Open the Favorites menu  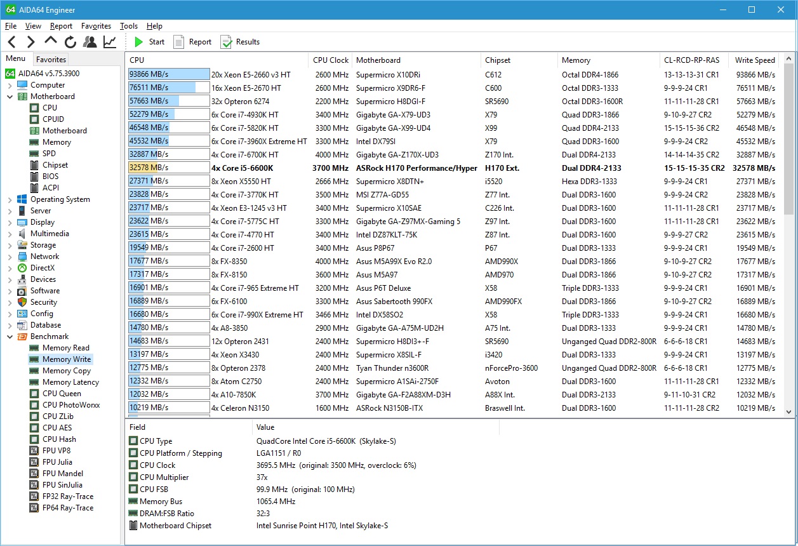pyautogui.click(x=96, y=26)
